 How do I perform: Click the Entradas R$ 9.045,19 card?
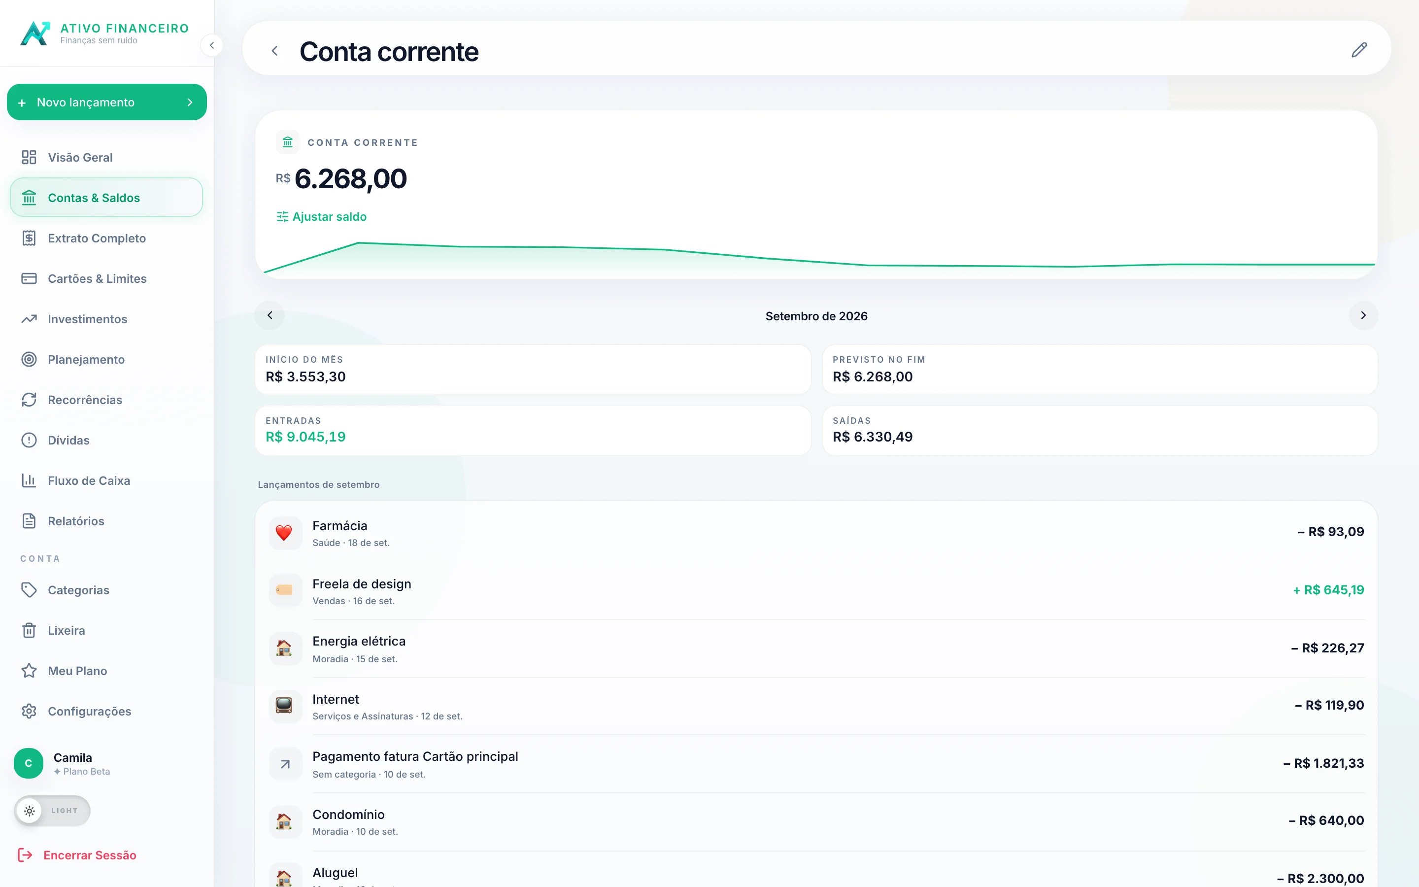point(533,431)
